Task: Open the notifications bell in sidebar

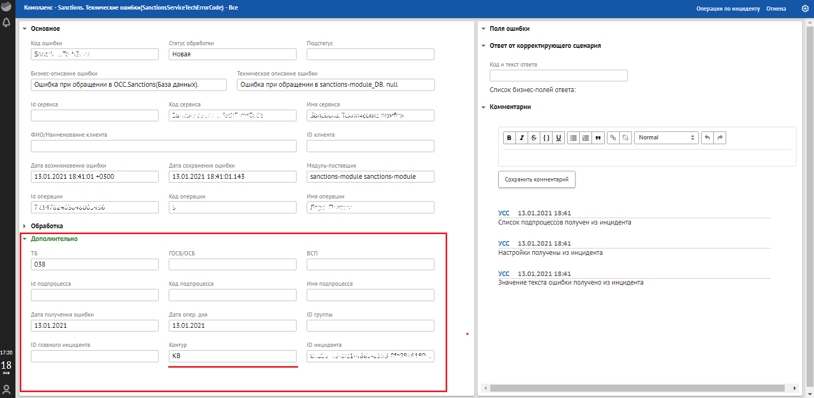Action: (x=6, y=22)
